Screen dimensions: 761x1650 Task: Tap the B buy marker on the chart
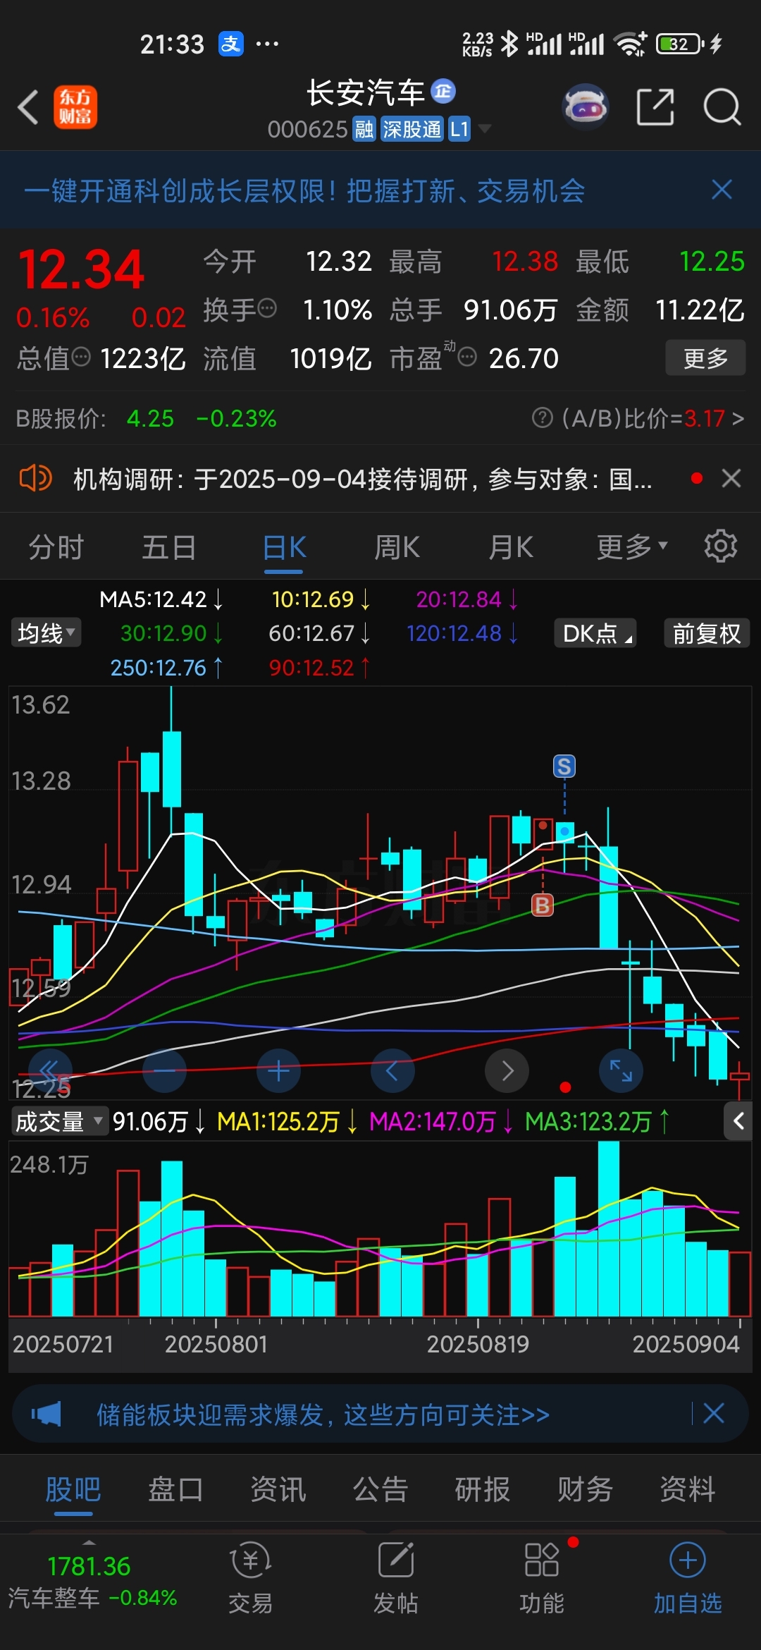click(543, 905)
